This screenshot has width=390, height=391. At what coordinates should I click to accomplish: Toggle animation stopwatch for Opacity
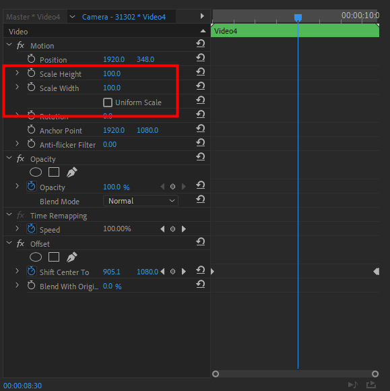click(32, 187)
